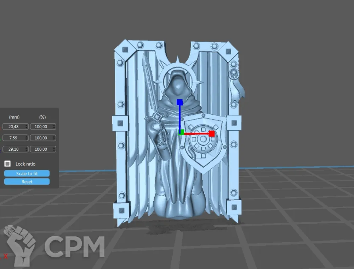Click the second row 100,00 percent field
The image size is (354, 269).
[x=41, y=138]
